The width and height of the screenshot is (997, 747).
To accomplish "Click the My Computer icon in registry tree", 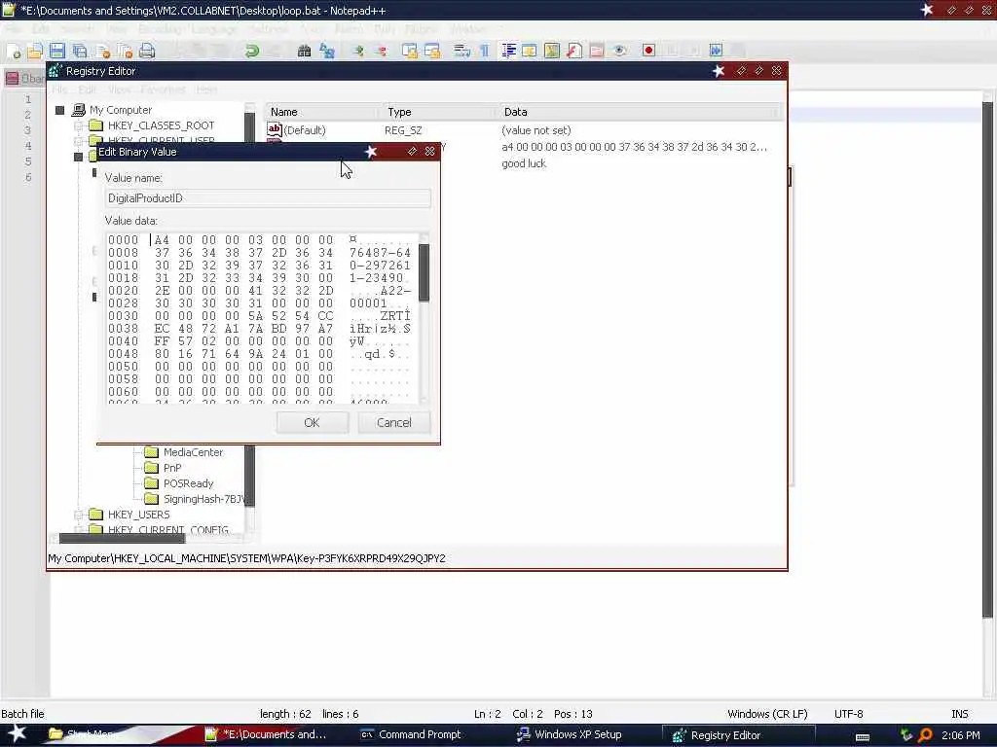I will [x=79, y=110].
